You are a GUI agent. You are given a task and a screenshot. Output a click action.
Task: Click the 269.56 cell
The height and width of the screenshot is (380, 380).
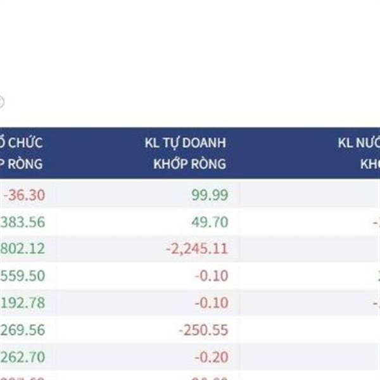click(x=23, y=330)
